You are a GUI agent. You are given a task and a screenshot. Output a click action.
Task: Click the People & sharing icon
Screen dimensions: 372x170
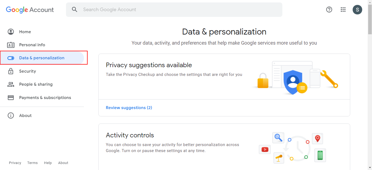[11, 84]
